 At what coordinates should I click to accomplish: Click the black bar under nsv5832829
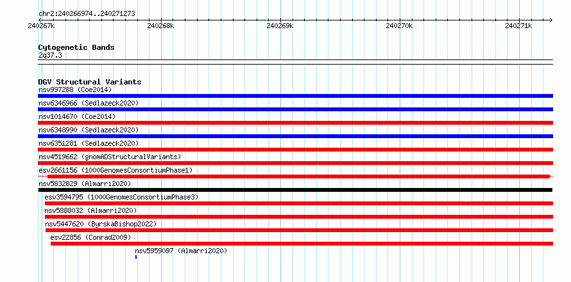point(295,190)
